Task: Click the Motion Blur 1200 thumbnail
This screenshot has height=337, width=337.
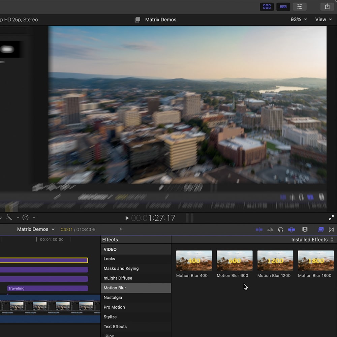Action: click(x=275, y=261)
